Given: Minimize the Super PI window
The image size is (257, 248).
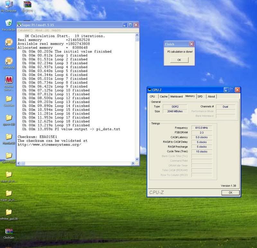Looking at the screenshot, I should click(x=125, y=25).
